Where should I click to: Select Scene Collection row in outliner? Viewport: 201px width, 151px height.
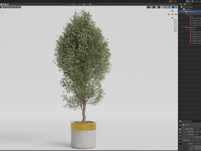pos(190,7)
